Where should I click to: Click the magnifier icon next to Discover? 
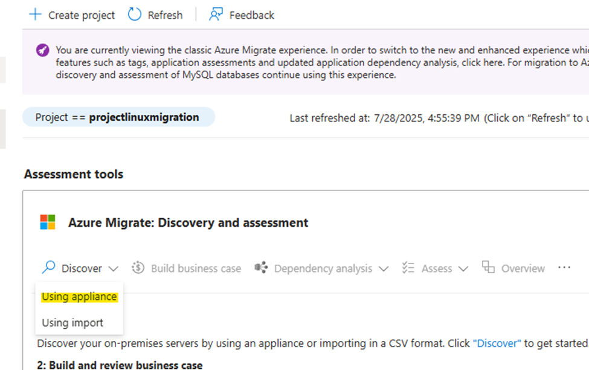click(x=48, y=267)
